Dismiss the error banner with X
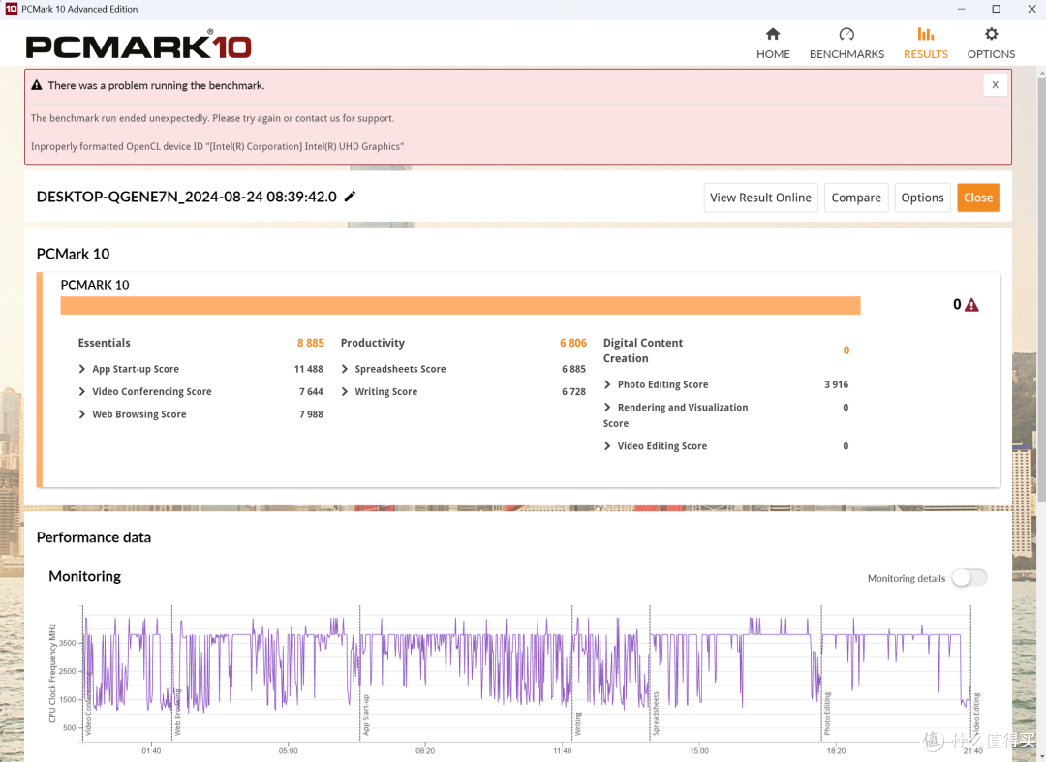Viewport: 1046px width, 762px height. 995,84
